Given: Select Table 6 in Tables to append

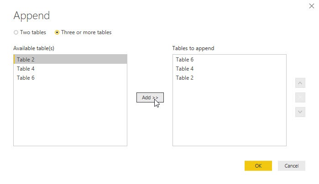Looking at the screenshot, I should 229,60.
